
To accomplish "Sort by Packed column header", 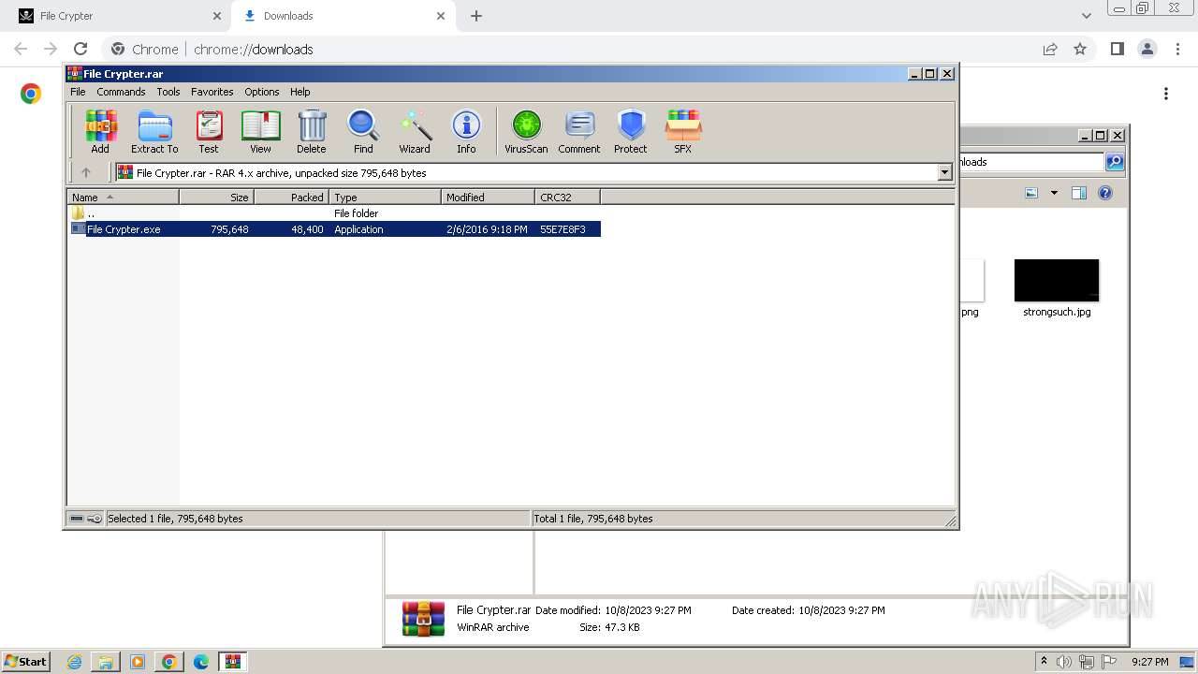I will pyautogui.click(x=291, y=198).
